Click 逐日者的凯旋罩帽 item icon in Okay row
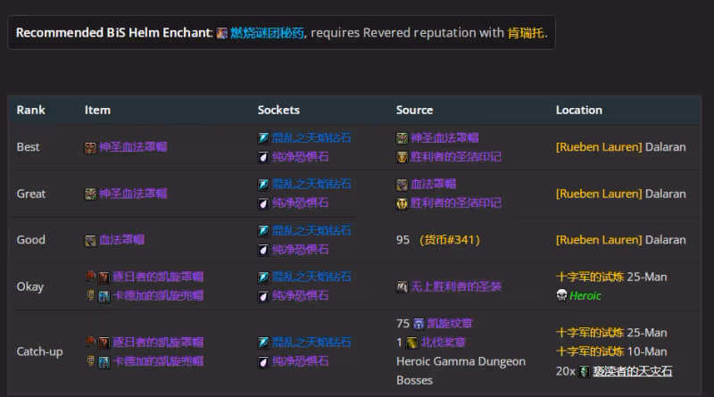The image size is (714, 397). (x=104, y=277)
